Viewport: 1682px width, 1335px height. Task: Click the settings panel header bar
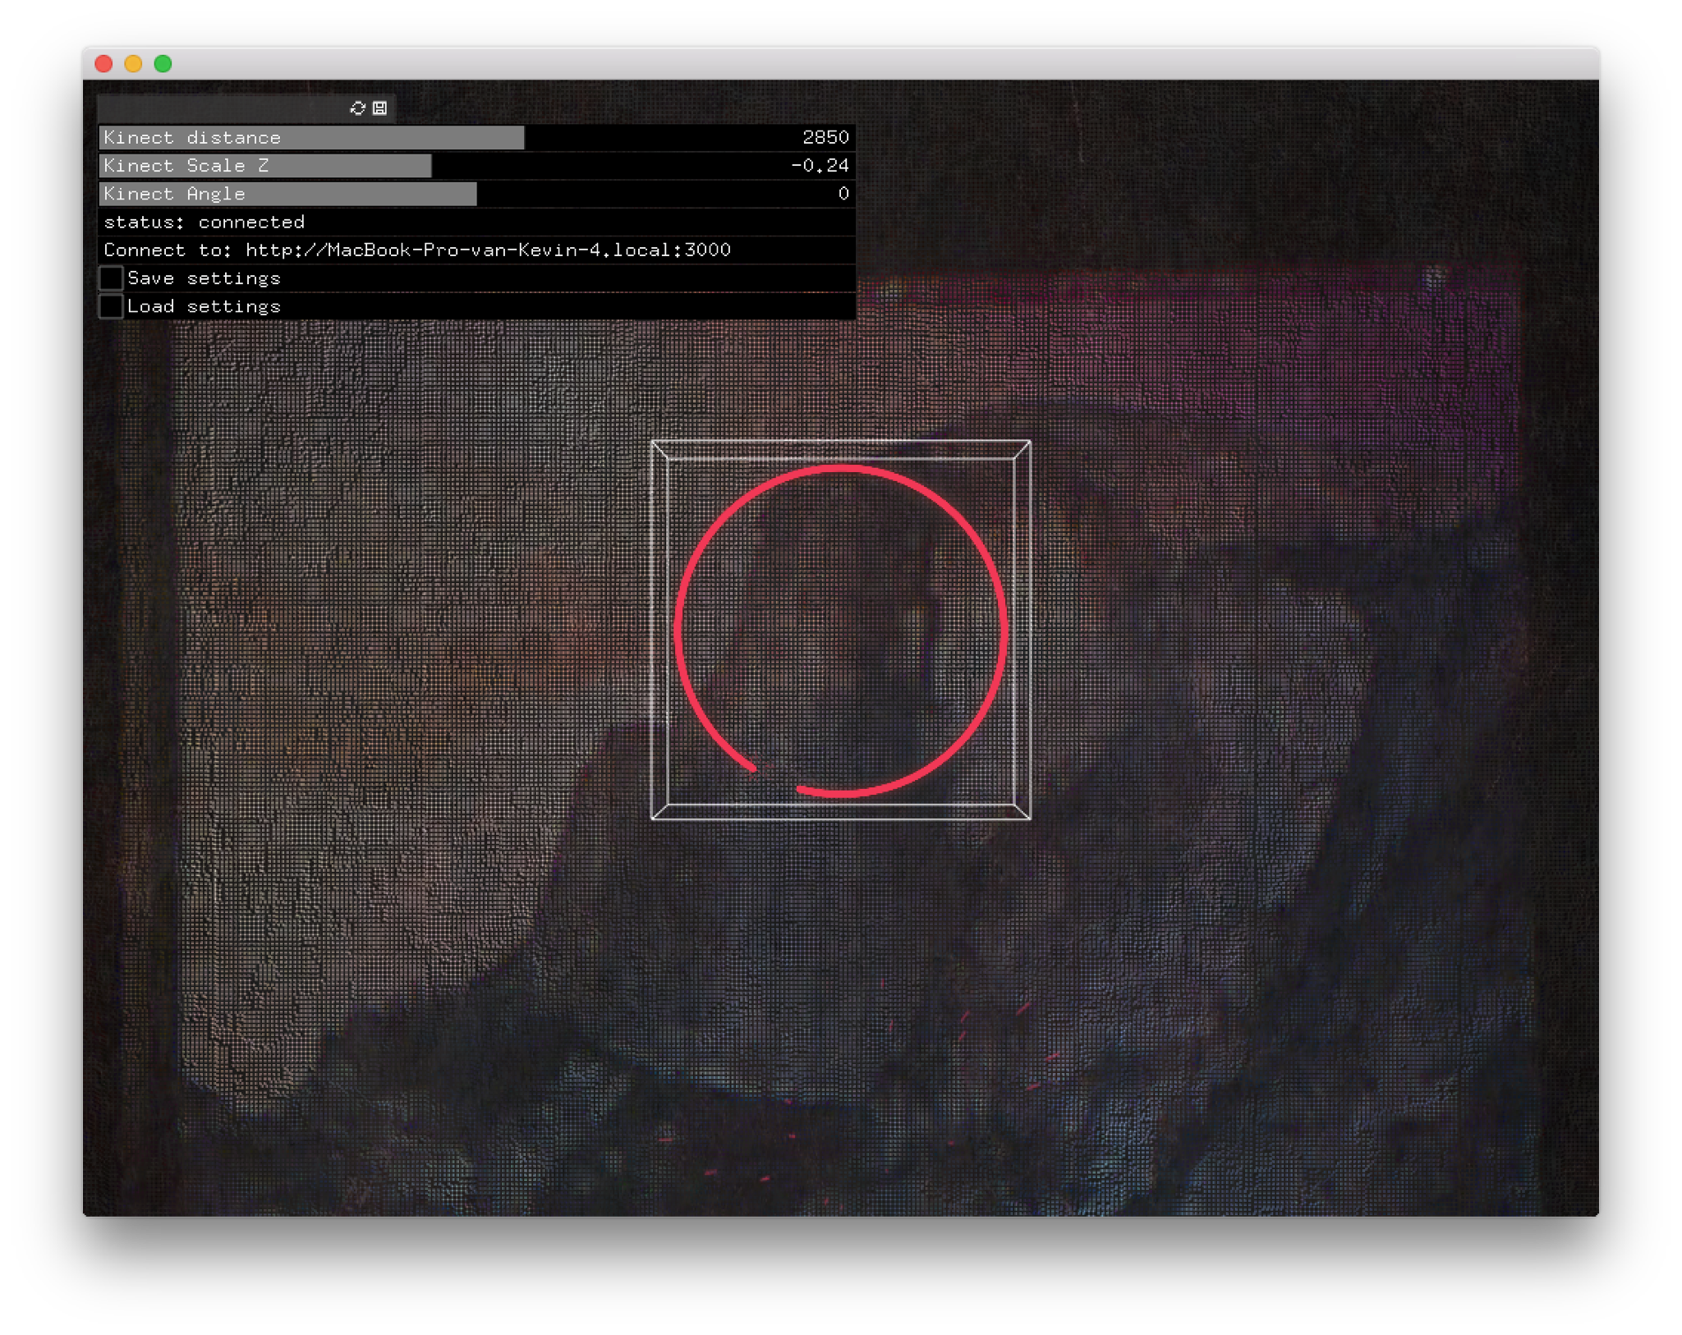point(222,108)
